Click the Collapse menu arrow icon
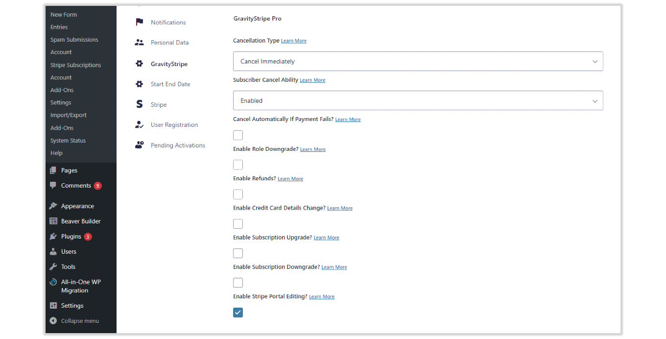Screen dimensions: 666x339 53,321
